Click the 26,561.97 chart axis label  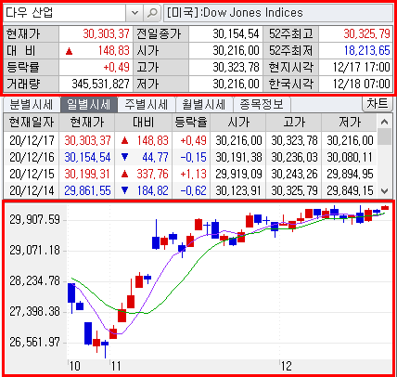point(34,342)
